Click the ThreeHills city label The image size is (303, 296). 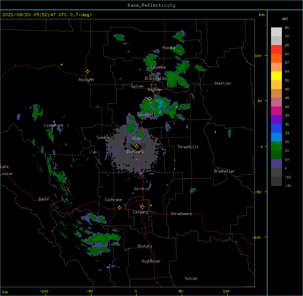pyautogui.click(x=188, y=147)
